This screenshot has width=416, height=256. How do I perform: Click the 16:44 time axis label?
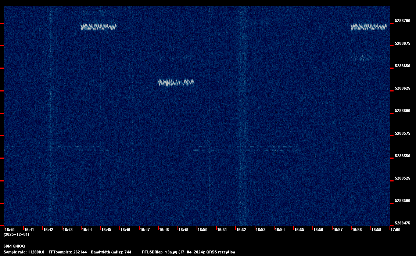point(87,230)
